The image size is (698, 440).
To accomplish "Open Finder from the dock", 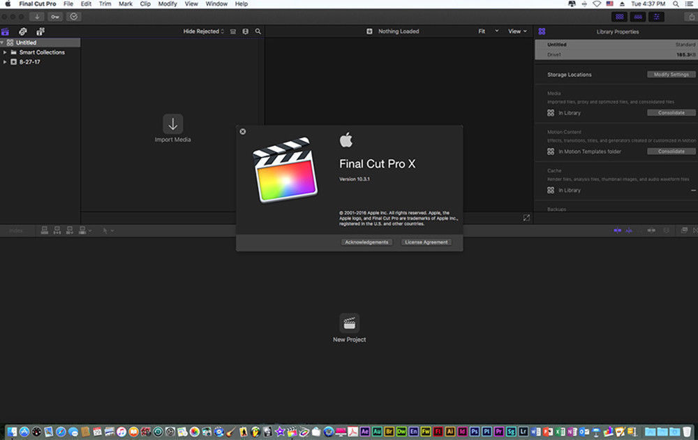I will tap(12, 432).
